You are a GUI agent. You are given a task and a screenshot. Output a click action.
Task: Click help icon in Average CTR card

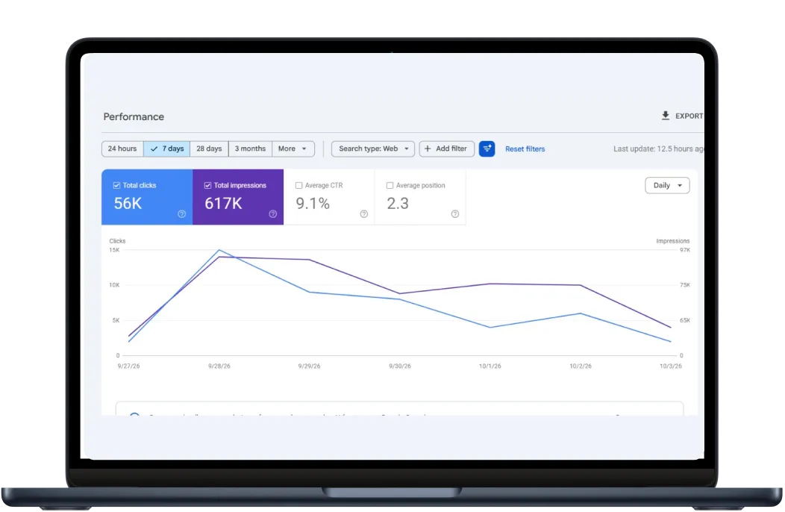click(x=364, y=214)
